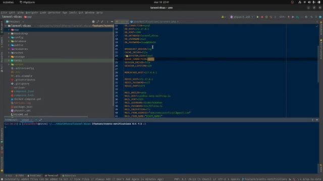This screenshot has height=181, width=323.
Task: Click the user account icon in toolbar
Action: 223,17
